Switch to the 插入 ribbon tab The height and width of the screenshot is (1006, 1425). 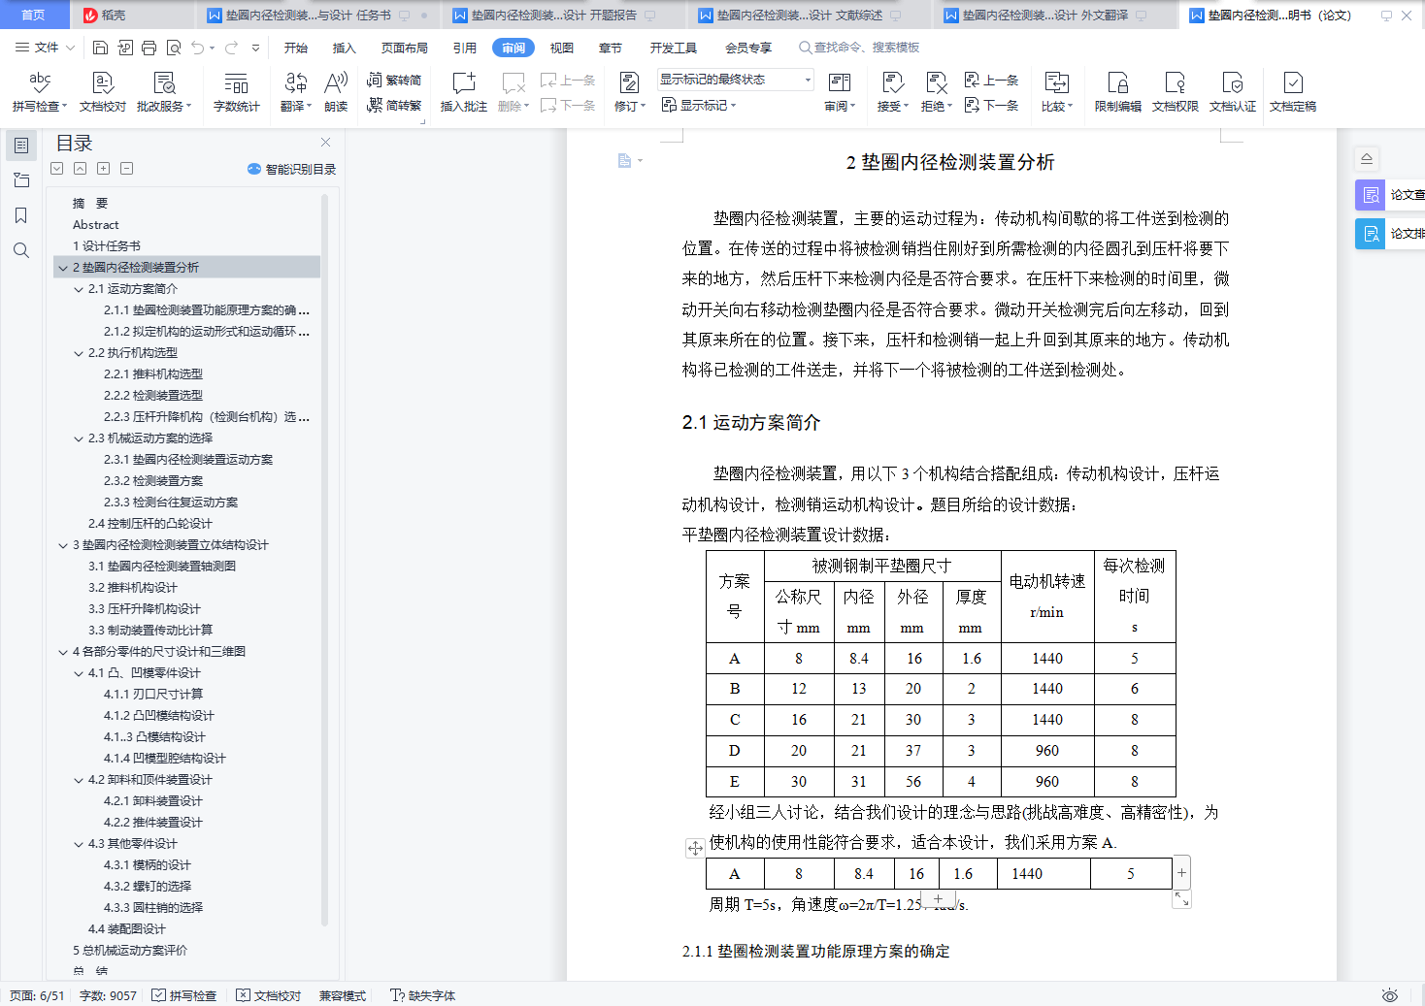[345, 48]
